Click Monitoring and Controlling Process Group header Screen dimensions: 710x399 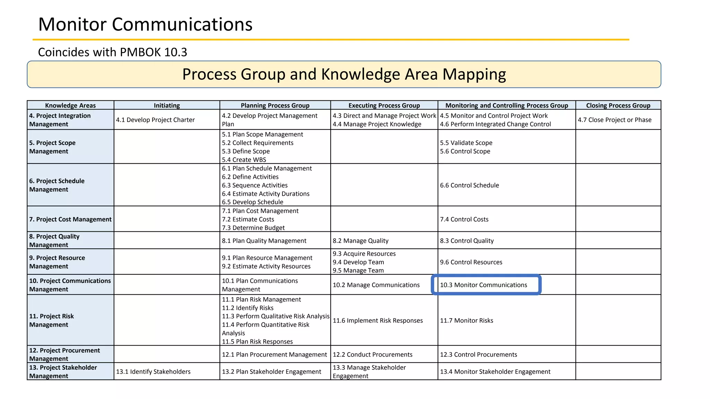506,105
